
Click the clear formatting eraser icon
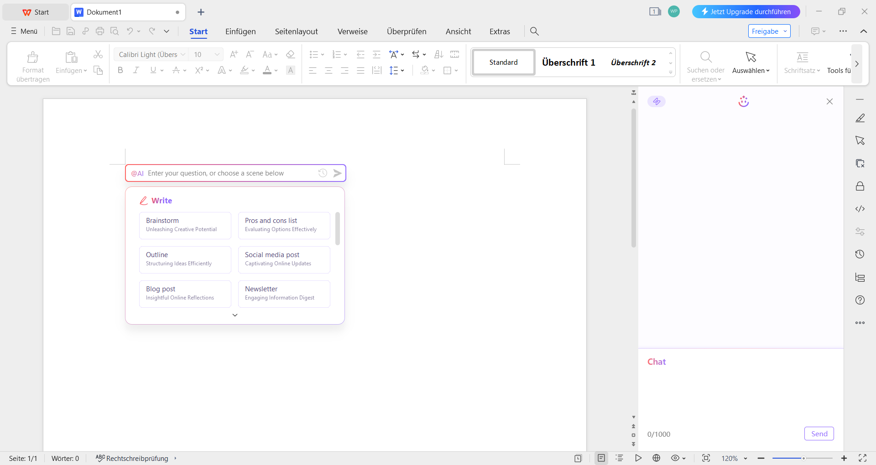click(290, 54)
